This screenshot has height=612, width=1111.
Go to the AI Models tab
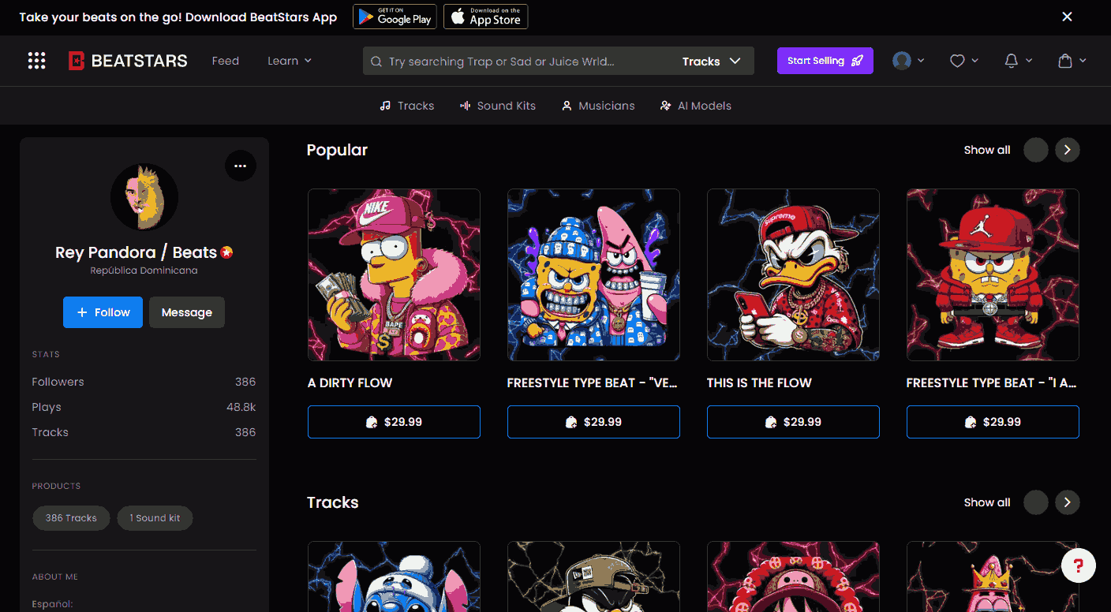point(696,106)
